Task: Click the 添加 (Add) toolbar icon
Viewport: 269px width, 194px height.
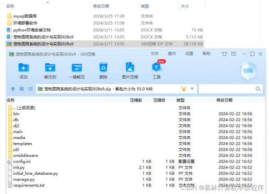Action: click(23, 67)
